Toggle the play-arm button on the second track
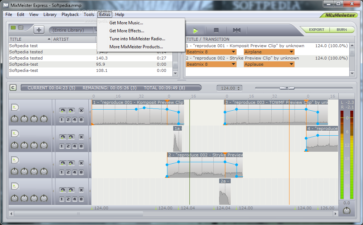The image size is (363, 225). tap(15, 134)
